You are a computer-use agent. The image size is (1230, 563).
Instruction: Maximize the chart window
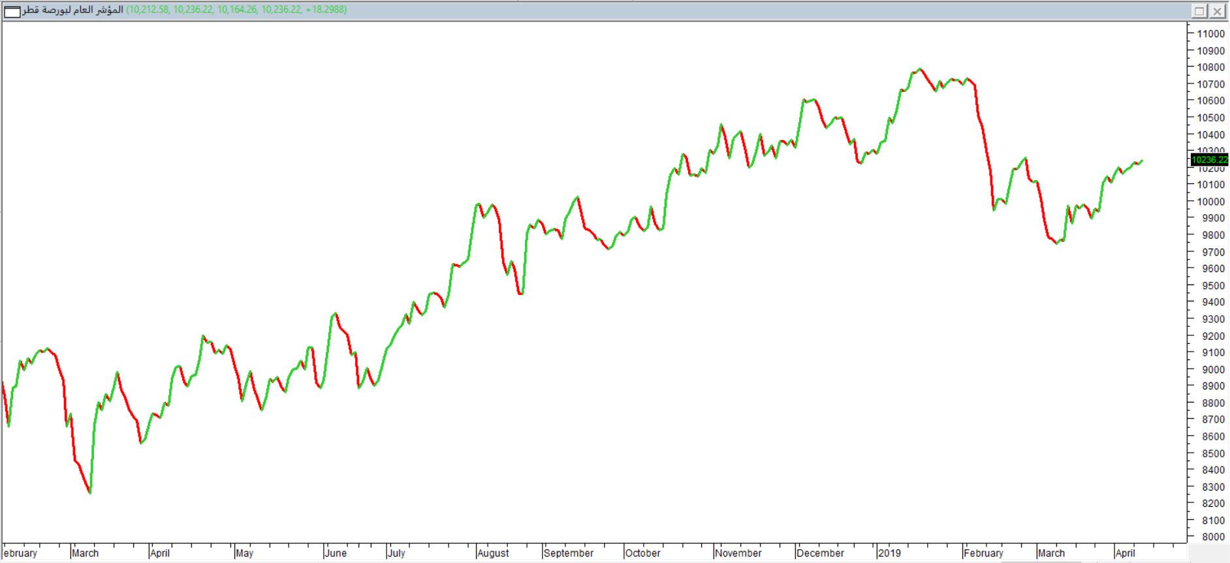(1199, 11)
